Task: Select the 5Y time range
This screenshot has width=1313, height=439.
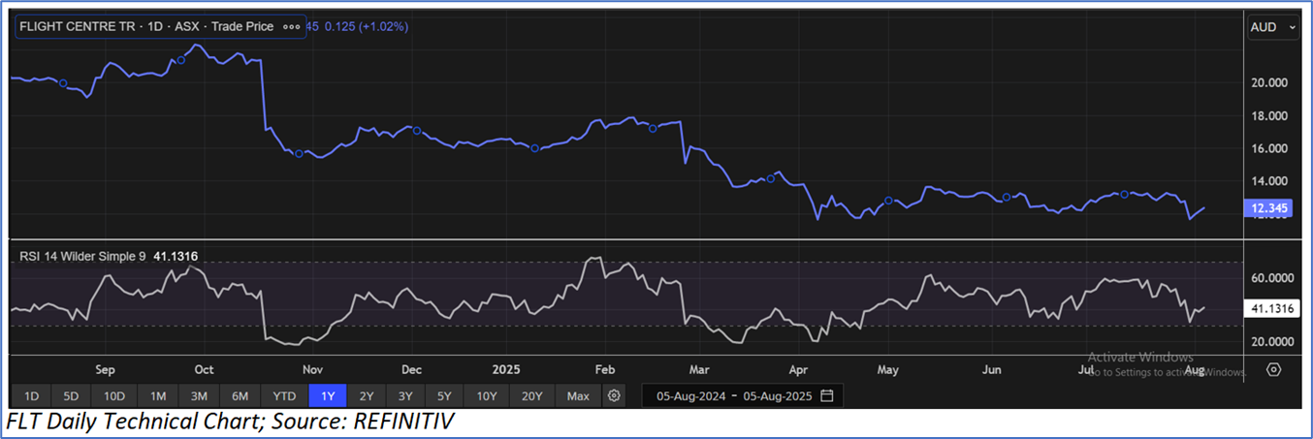Action: pos(444,395)
